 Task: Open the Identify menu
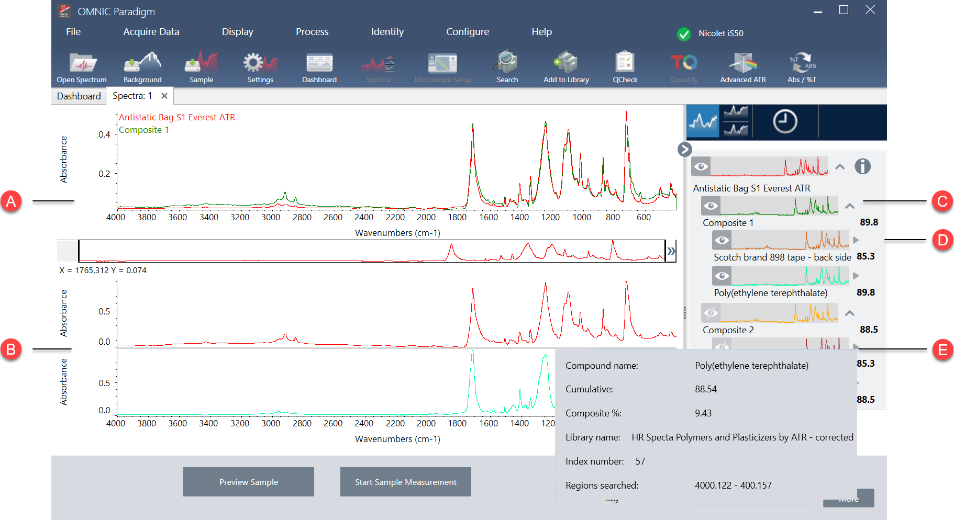[x=387, y=32]
